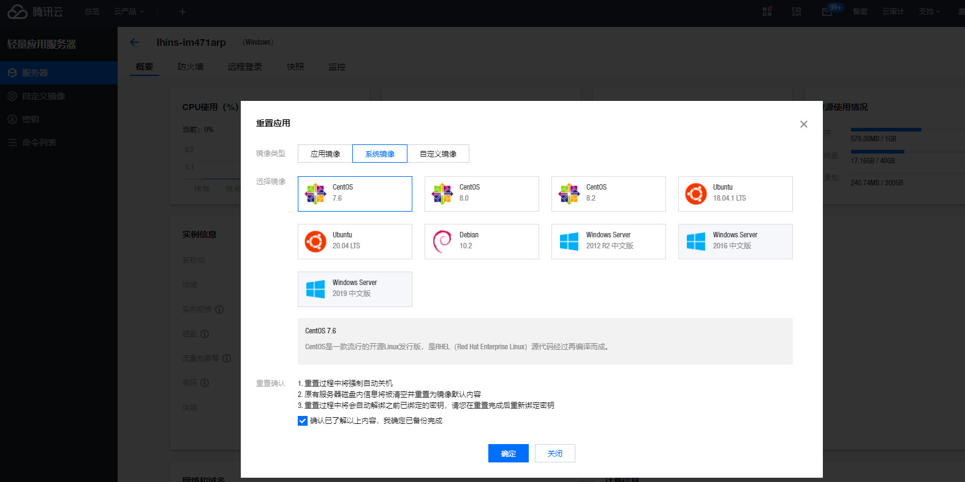Viewport: 965px width, 482px height.
Task: Cancel dialog with 关闭 button
Action: pyautogui.click(x=555, y=453)
